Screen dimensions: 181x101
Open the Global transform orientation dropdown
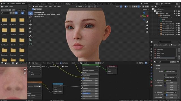(x=80, y=6)
